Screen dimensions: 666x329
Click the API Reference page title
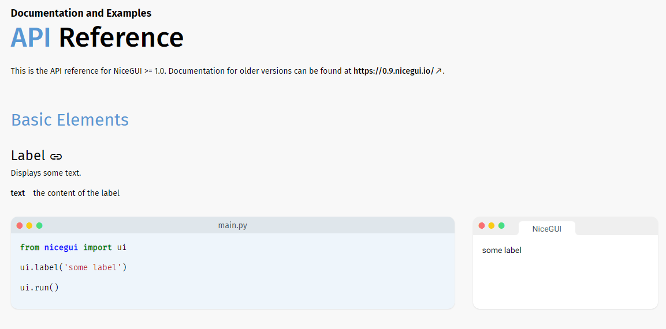point(97,37)
